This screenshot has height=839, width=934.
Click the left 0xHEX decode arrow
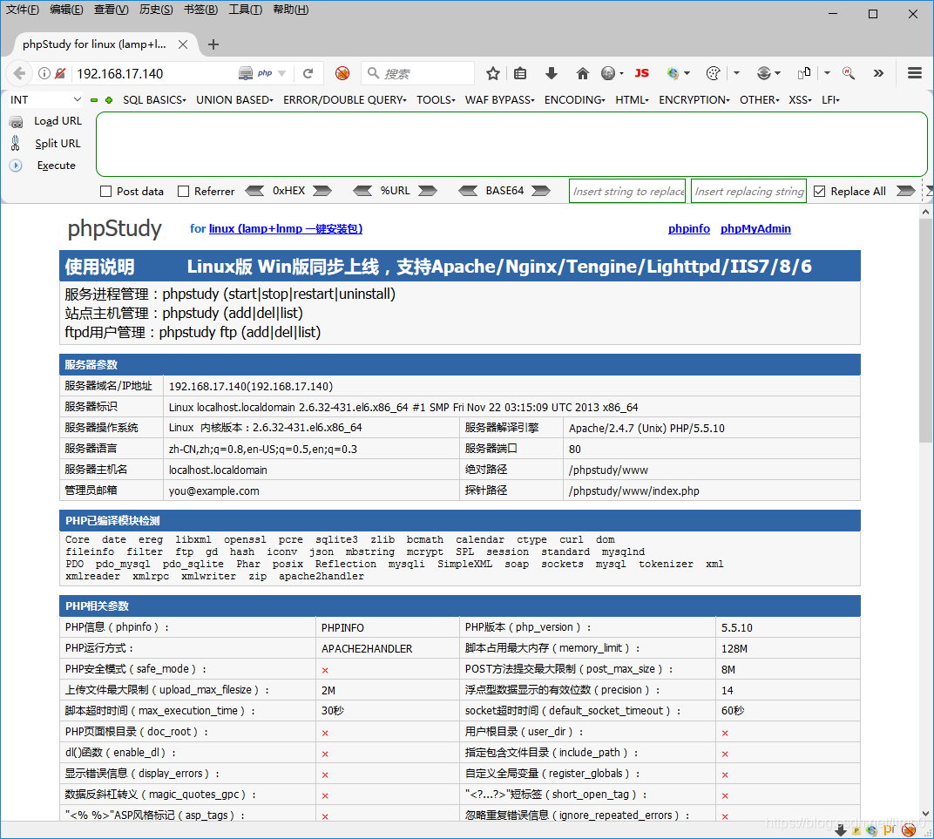(255, 191)
